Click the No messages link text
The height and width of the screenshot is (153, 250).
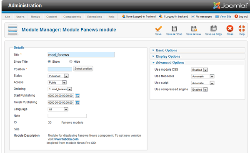(x=204, y=16)
